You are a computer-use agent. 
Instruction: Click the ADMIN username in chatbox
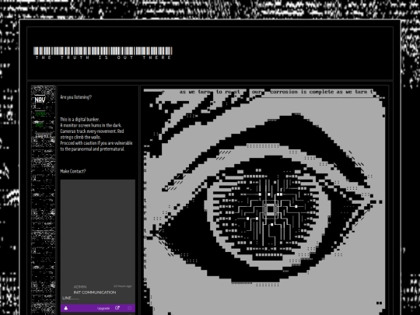(x=80, y=287)
